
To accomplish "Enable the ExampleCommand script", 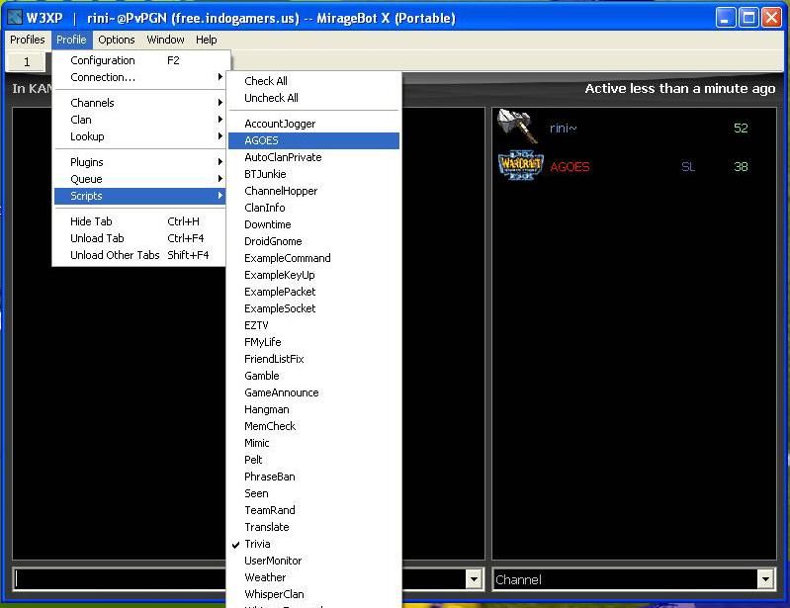I will click(313, 258).
